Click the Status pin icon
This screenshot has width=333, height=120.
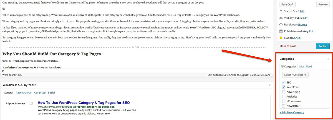[x=281, y=11]
